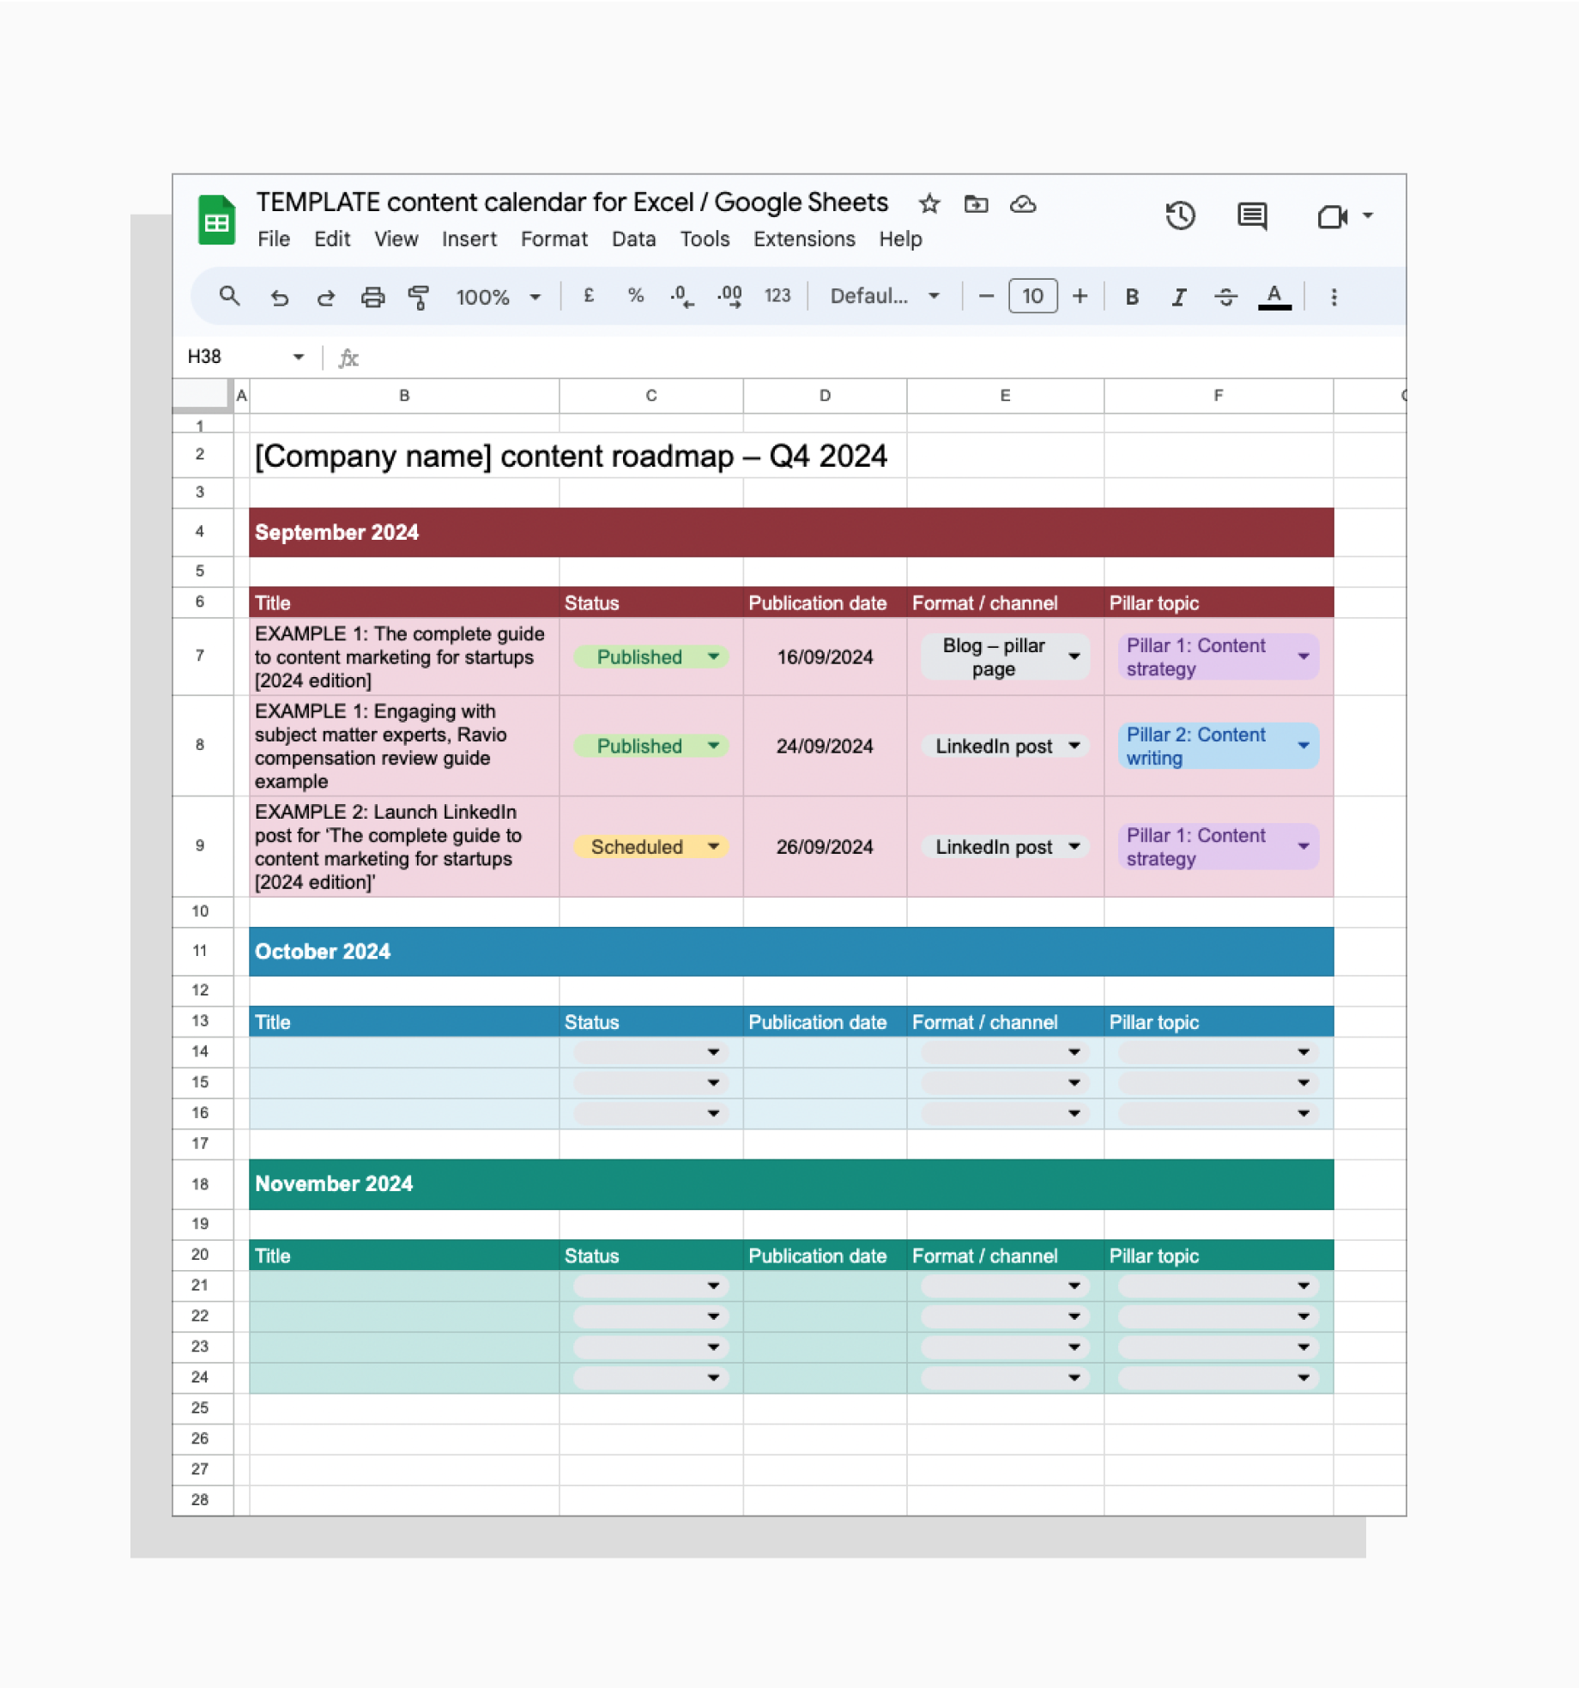Open version history
The height and width of the screenshot is (1688, 1579).
[x=1180, y=216]
